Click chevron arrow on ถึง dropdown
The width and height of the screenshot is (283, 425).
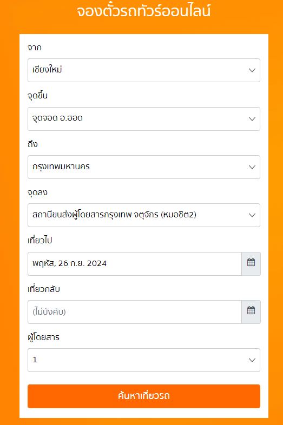[252, 167]
